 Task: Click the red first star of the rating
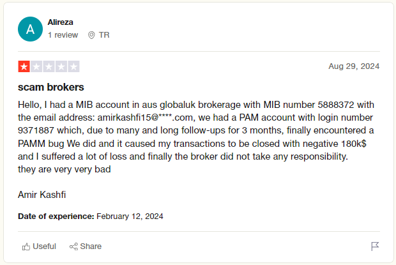click(24, 66)
